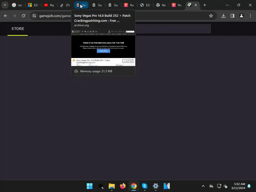Switch to the Chrome 'Ne' tab
Screen dimensions: 256x192
pos(161,5)
